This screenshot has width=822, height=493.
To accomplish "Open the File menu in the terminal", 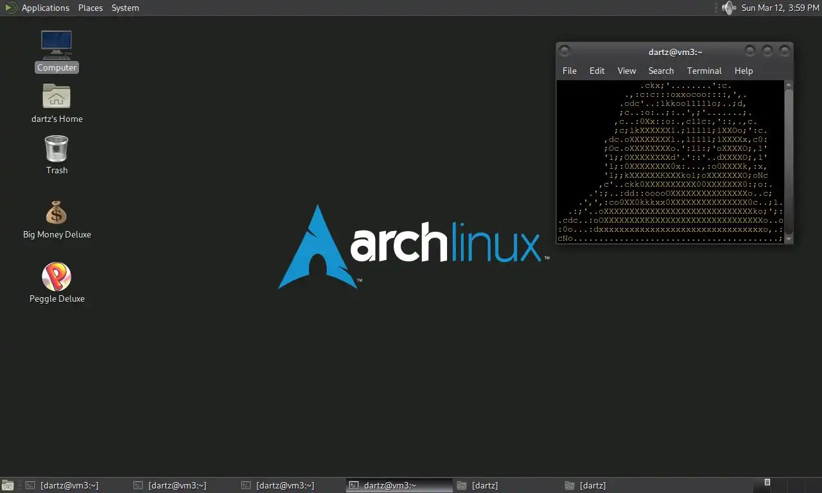I will [569, 71].
